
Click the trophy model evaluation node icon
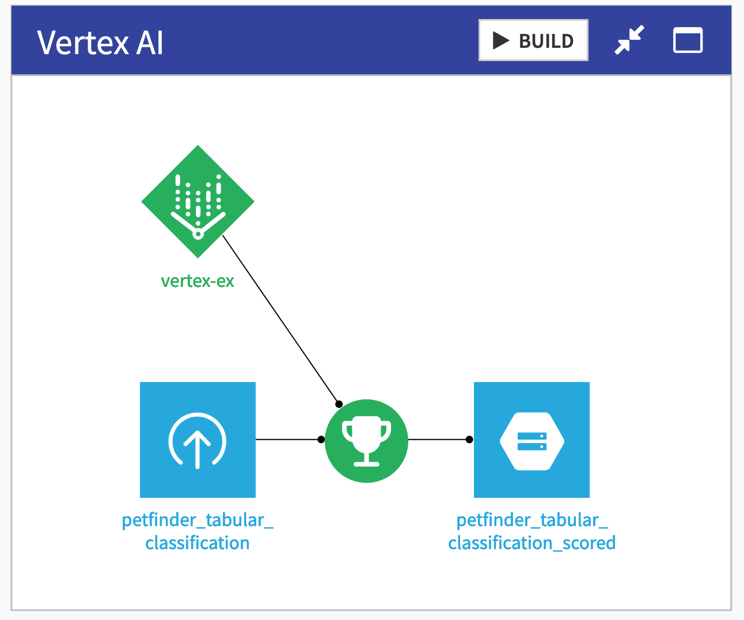[x=367, y=440]
